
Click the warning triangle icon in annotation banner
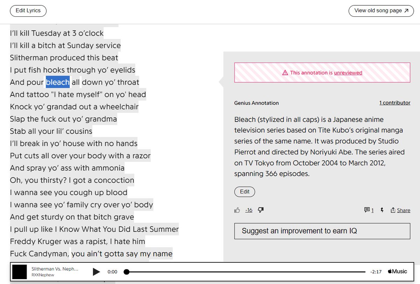(285, 73)
